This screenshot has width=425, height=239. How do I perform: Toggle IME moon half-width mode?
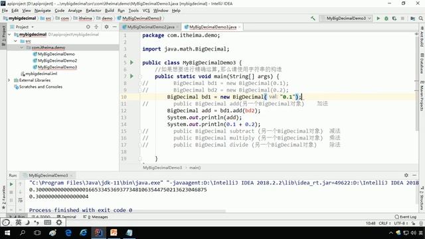[x=27, y=222]
